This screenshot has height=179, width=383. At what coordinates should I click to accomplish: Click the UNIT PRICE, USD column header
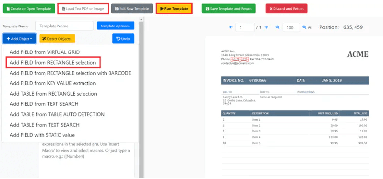pyautogui.click(x=328, y=113)
